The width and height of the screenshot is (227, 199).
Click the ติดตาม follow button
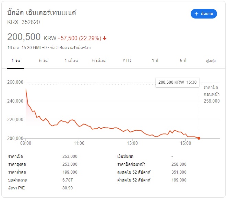[x=204, y=14]
